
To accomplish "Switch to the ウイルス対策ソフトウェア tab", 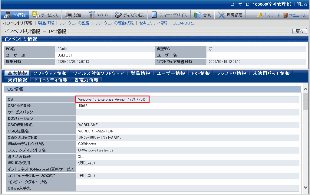I will (x=98, y=73).
